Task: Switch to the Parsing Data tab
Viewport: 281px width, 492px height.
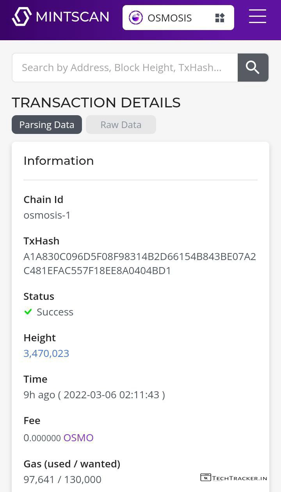Action: 47,125
